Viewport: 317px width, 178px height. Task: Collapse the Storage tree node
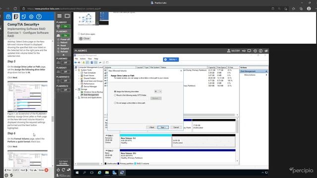pyautogui.click(x=76, y=89)
